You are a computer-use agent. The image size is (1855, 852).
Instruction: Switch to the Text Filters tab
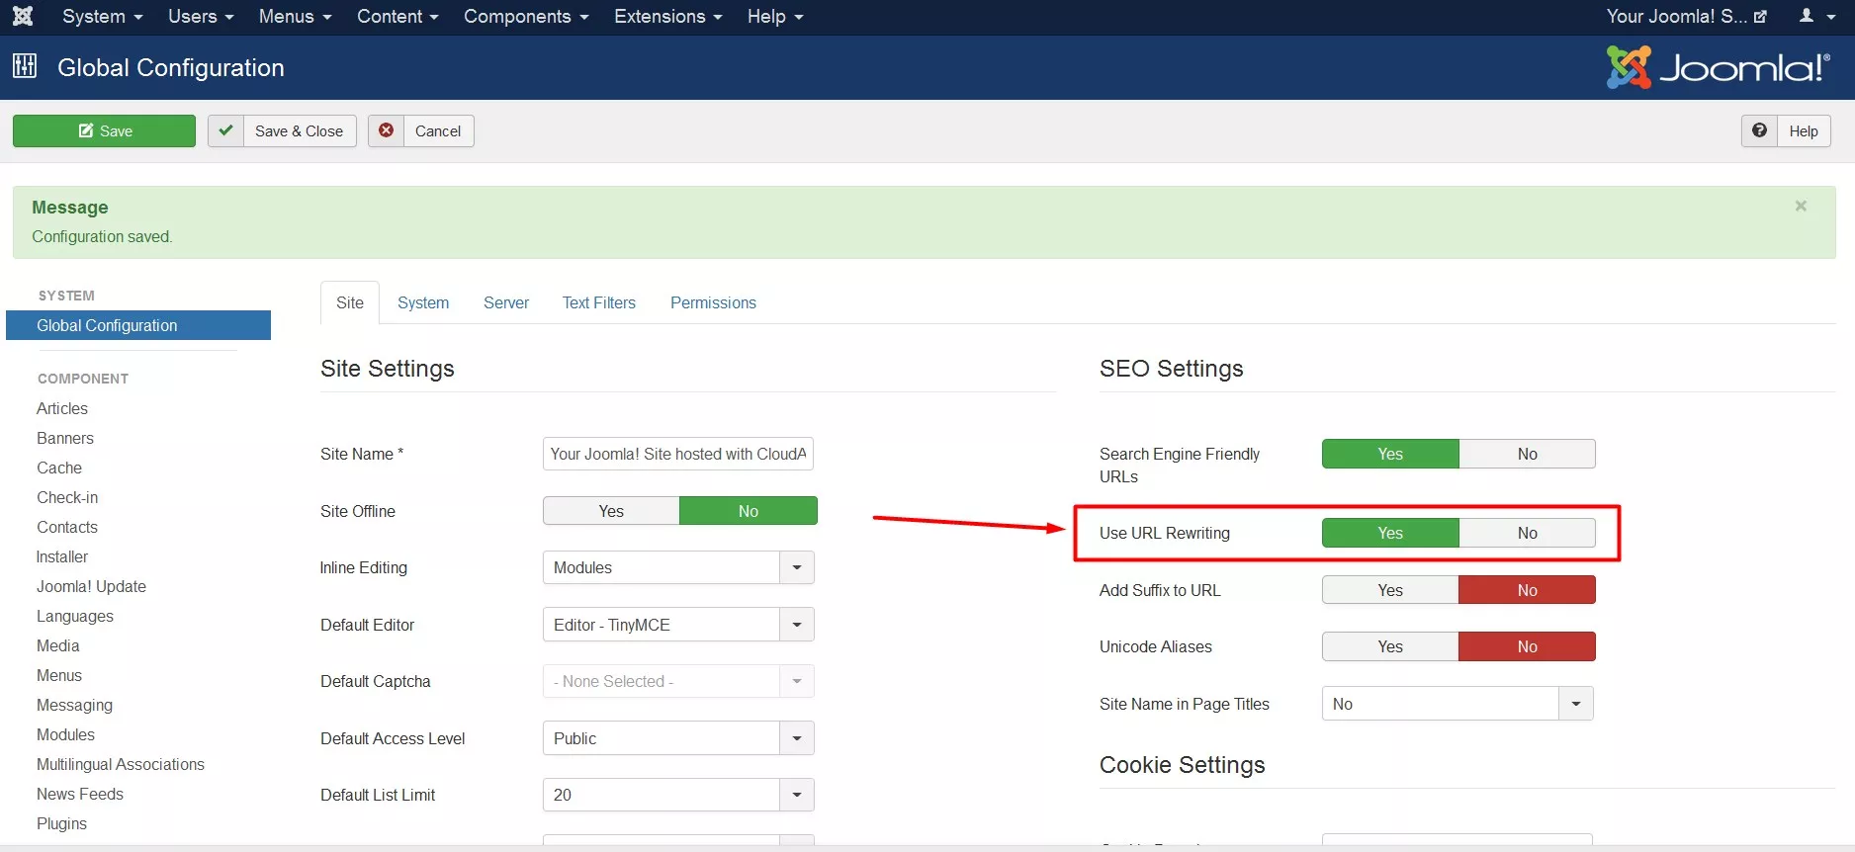599,302
